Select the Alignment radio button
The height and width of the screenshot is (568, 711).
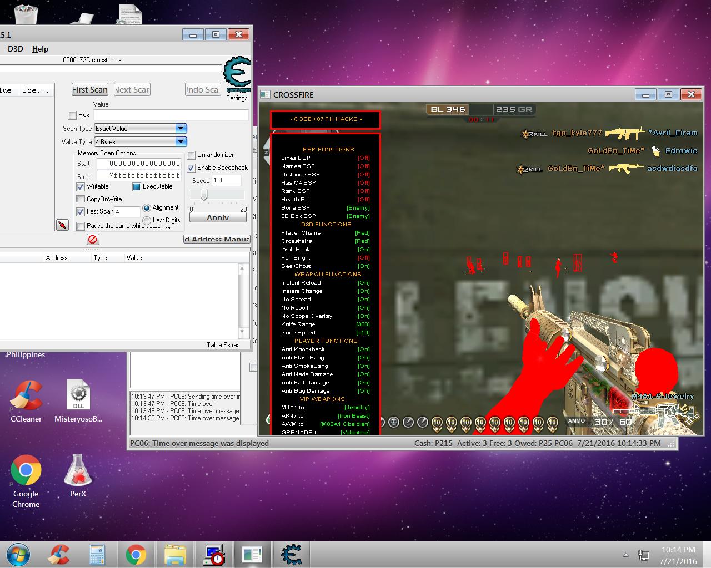point(147,208)
